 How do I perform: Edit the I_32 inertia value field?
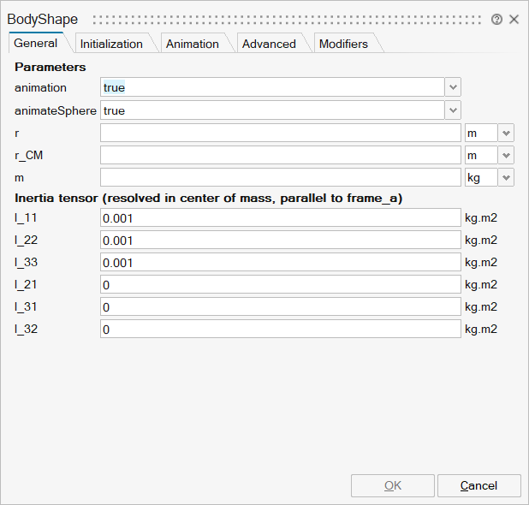[280, 329]
